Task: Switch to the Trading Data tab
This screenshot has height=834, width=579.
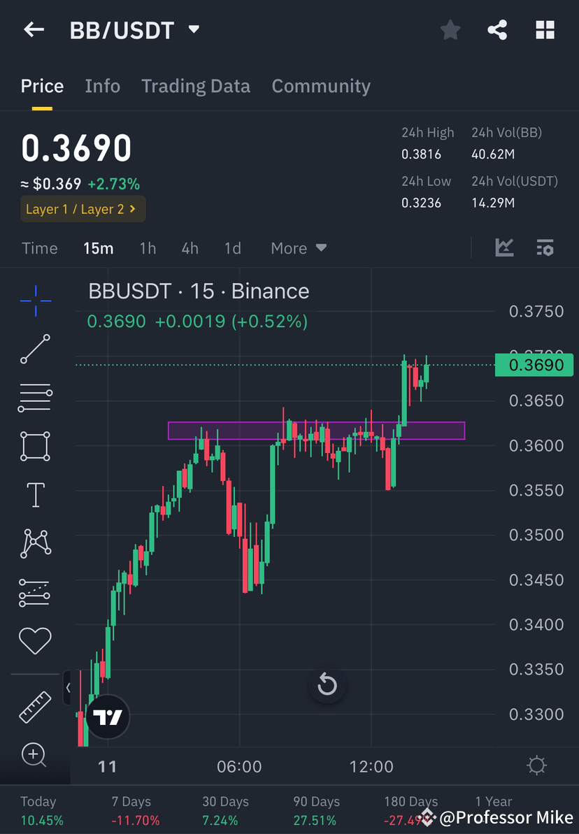Action: pyautogui.click(x=196, y=85)
